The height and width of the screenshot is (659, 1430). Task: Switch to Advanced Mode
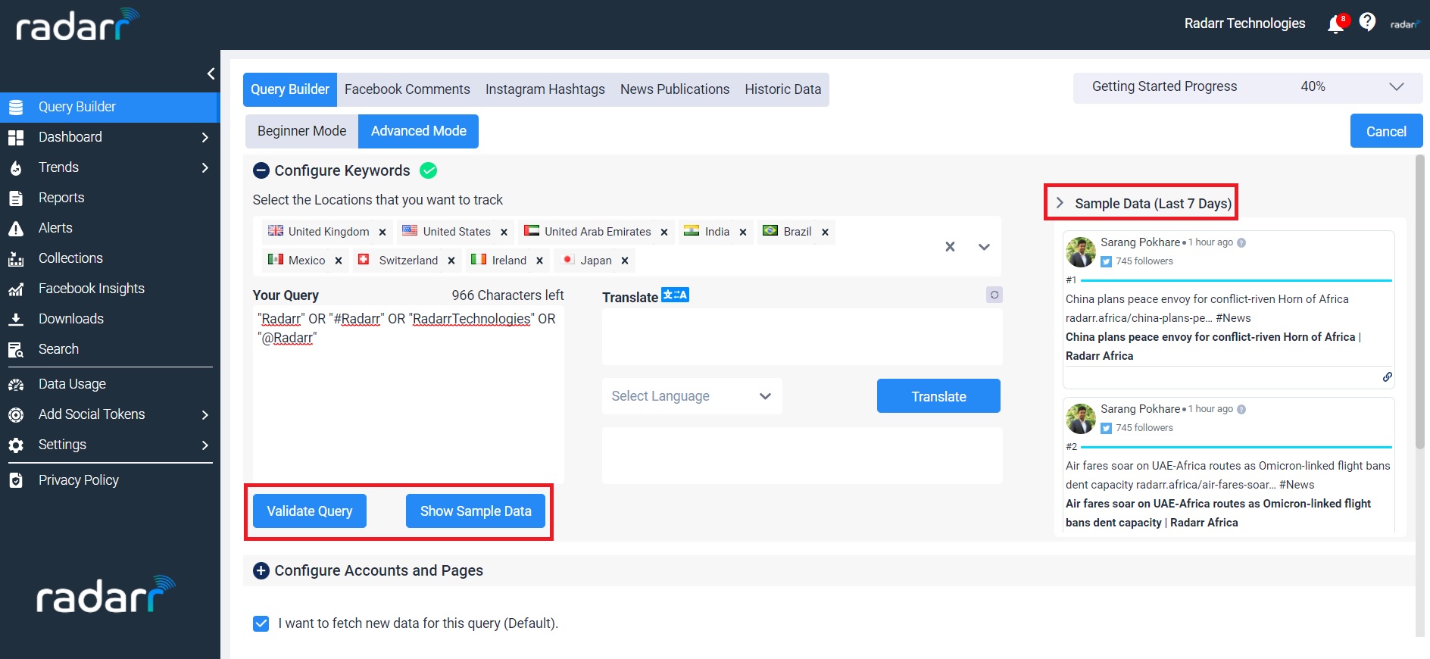click(419, 131)
